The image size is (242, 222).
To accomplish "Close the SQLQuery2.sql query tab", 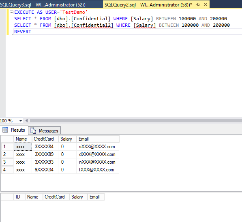I will (206, 4).
